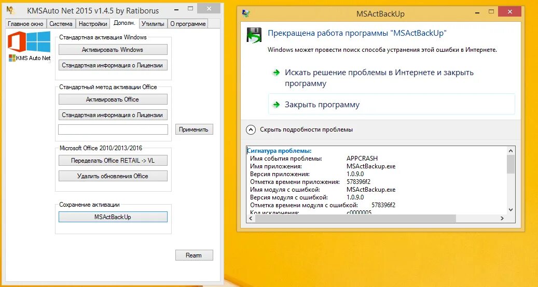Click the details box scroll down arrow
The image size is (538, 287).
[x=511, y=210]
